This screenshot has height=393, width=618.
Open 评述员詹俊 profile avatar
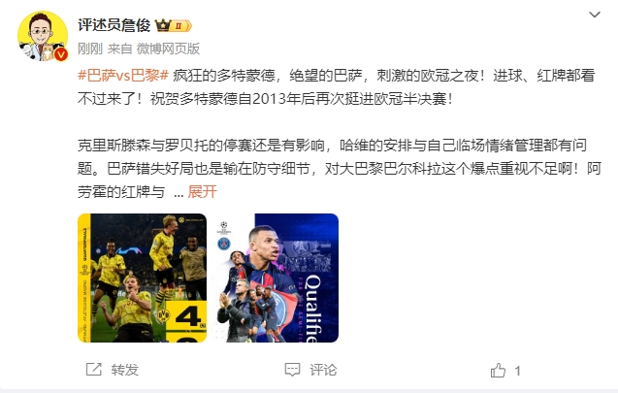pyautogui.click(x=43, y=36)
